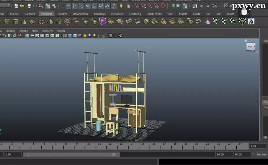Toggle Snap to curves magnet icon
Viewport: 268px width, 165px height.
pos(144,6)
